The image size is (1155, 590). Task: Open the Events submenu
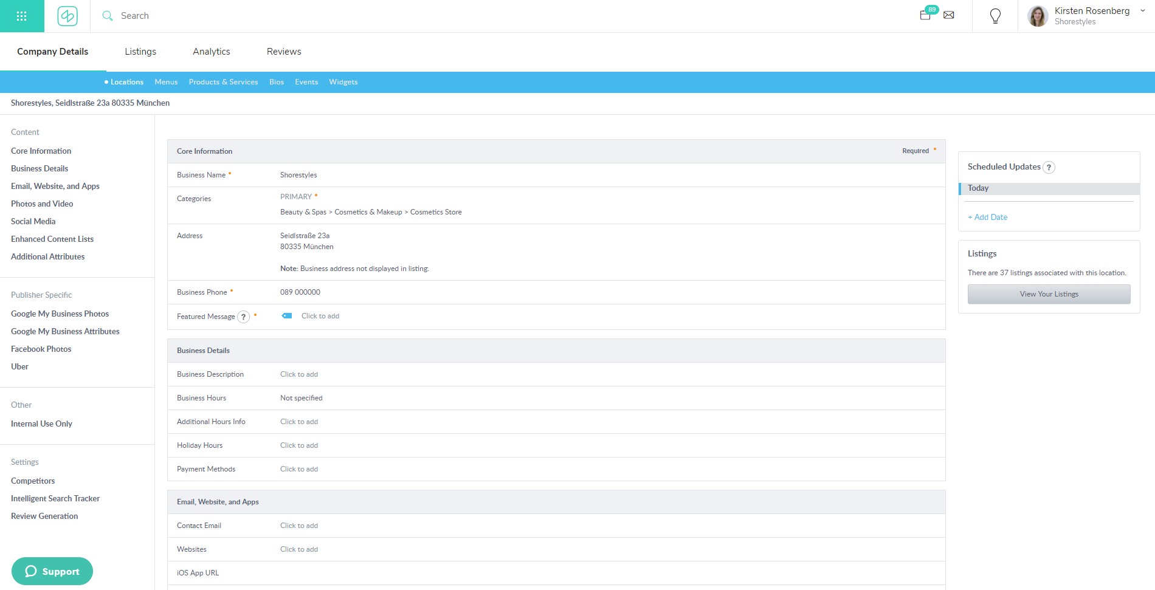coord(306,82)
